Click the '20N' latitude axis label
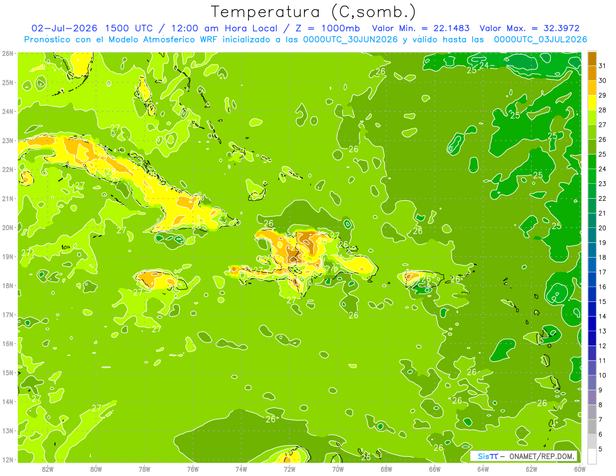The height and width of the screenshot is (476, 616). (x=8, y=227)
